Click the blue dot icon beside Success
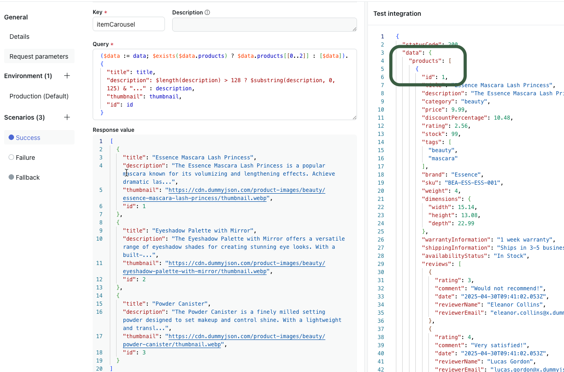Image resolution: width=564 pixels, height=372 pixels. [11, 138]
